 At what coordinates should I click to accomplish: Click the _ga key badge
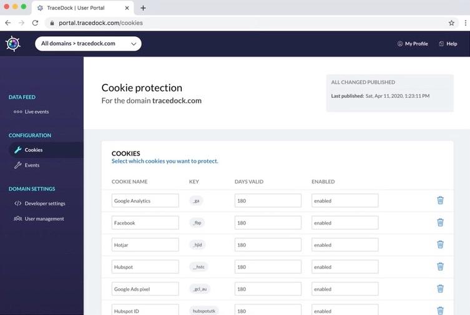tap(197, 201)
